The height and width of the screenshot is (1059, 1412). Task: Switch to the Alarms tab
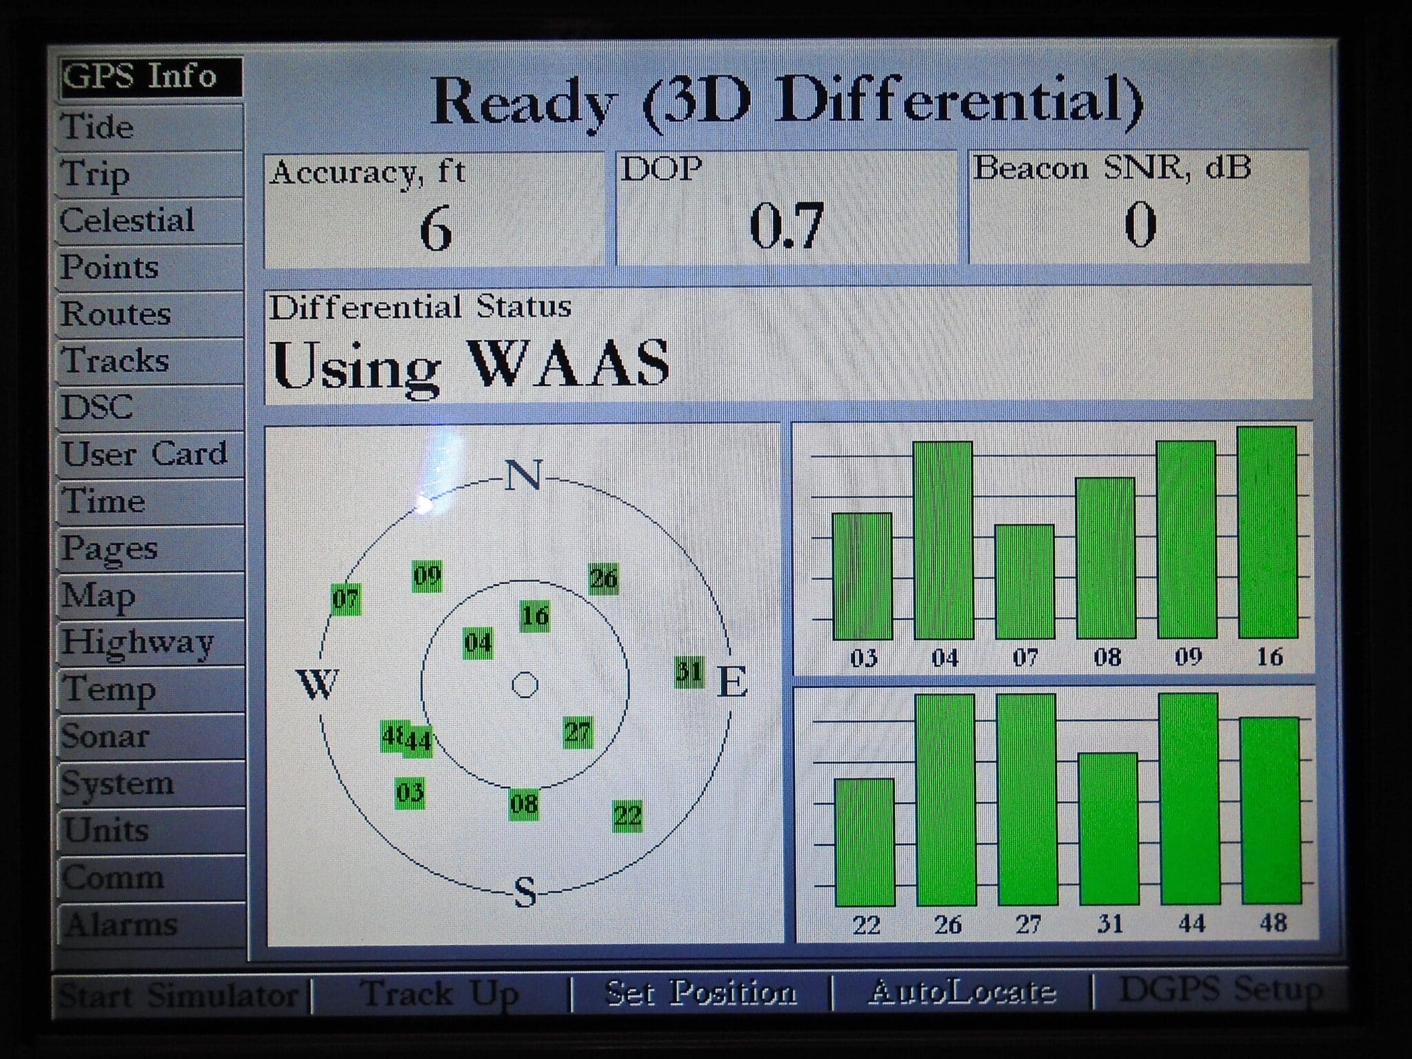150,925
